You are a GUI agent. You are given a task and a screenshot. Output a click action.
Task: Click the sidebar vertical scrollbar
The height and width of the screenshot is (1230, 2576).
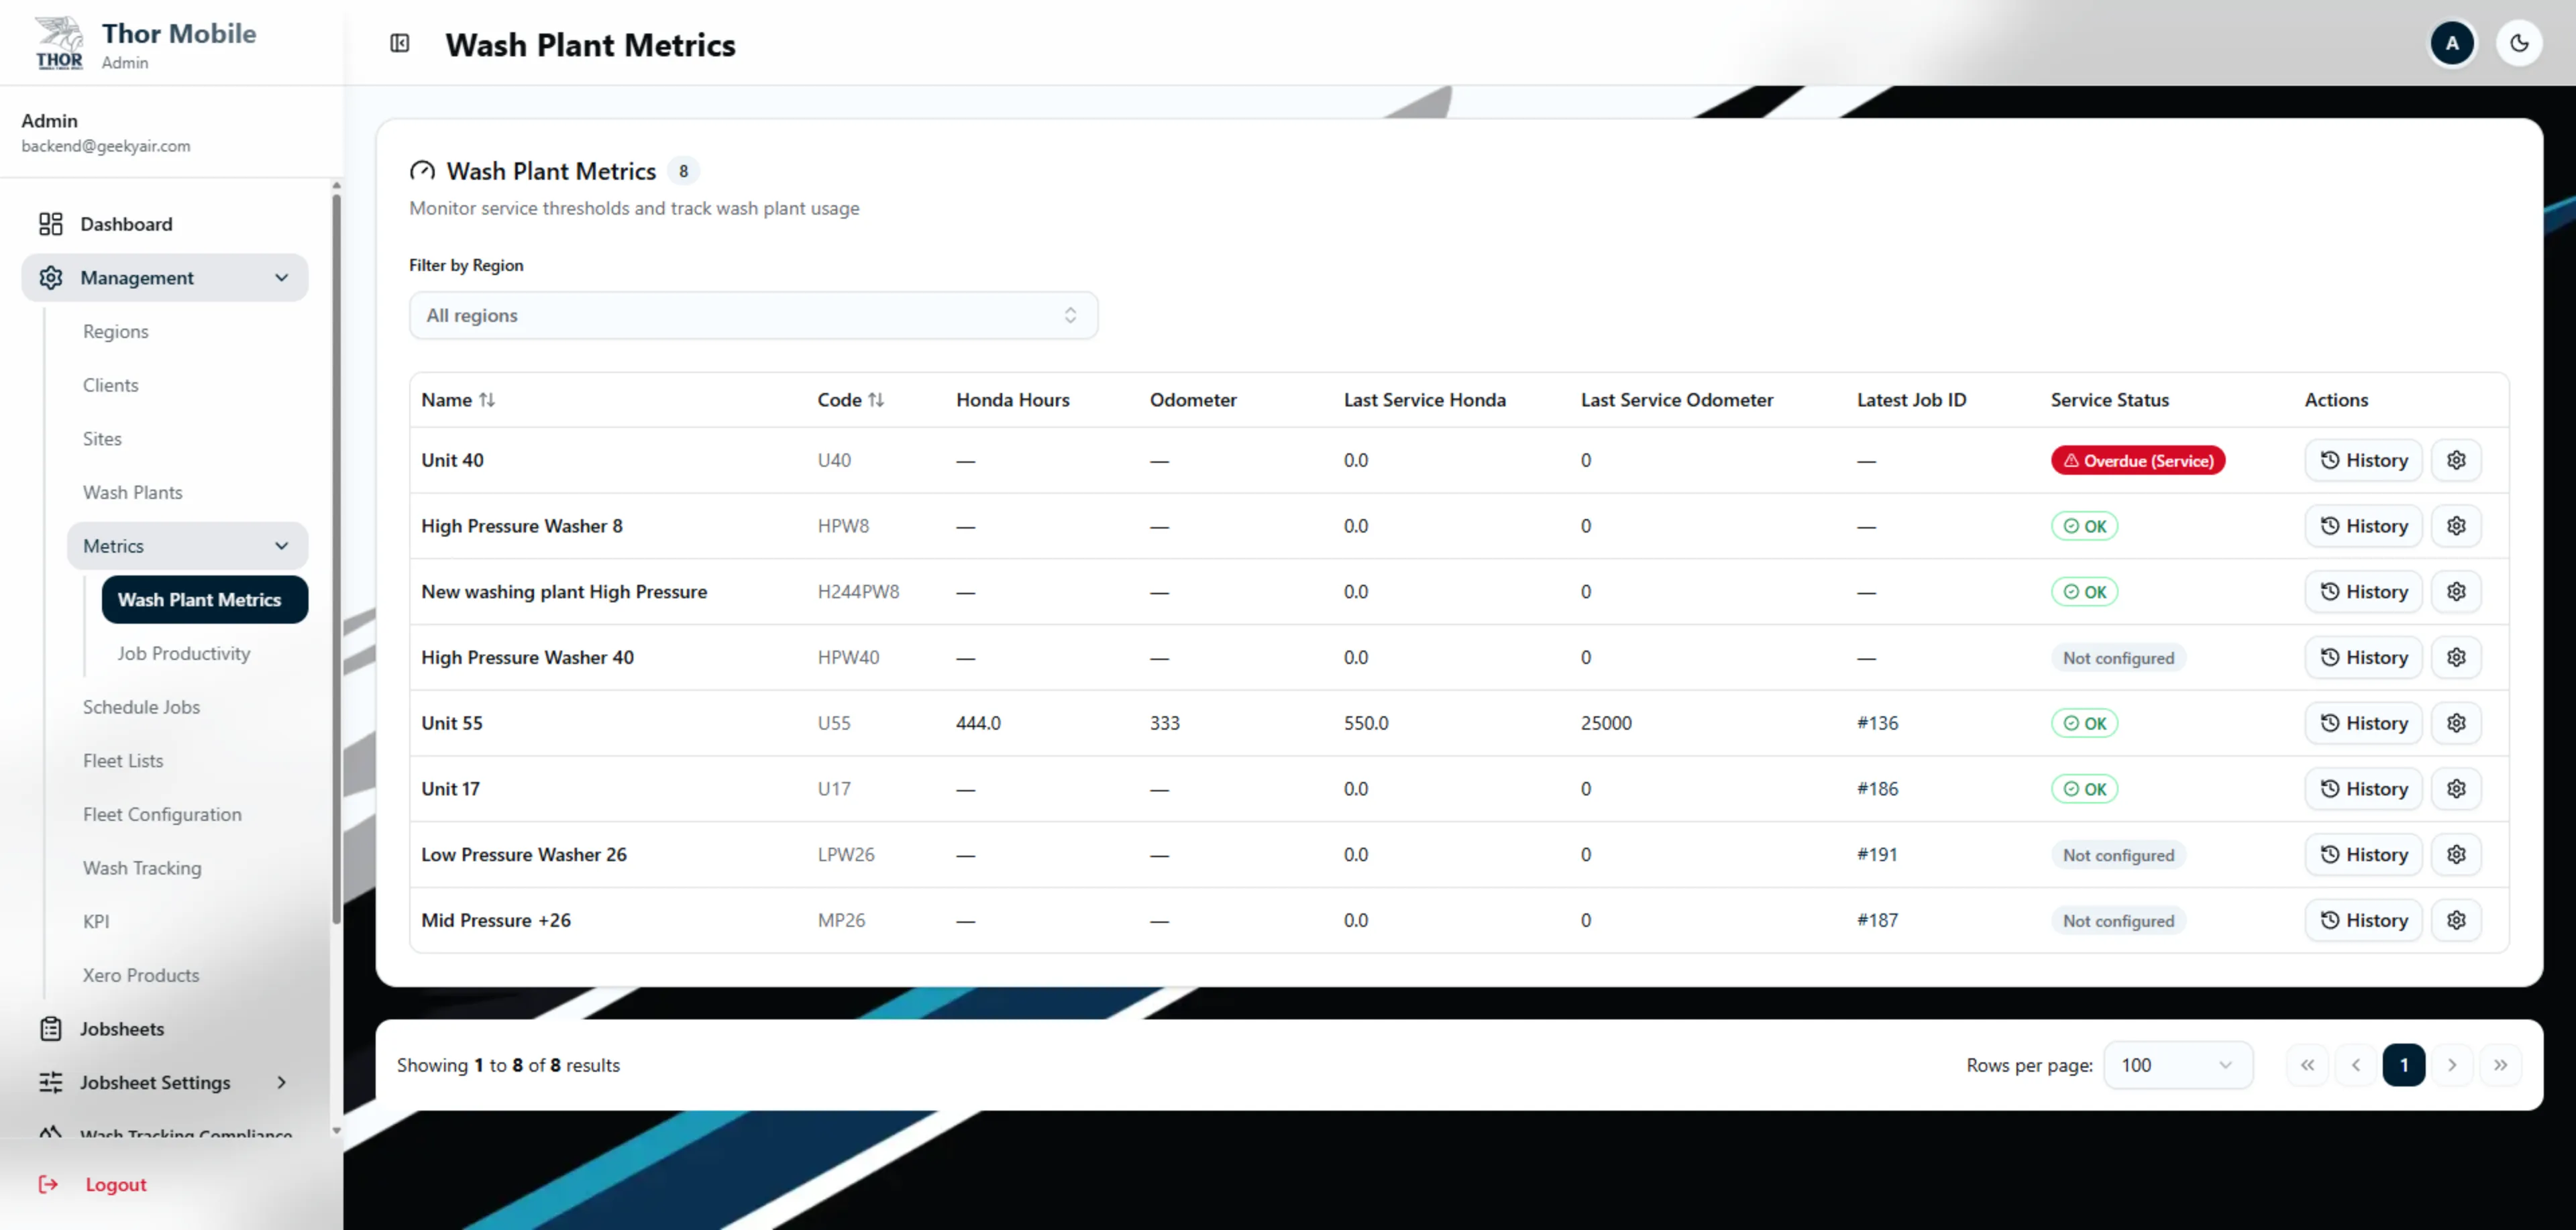(x=336, y=560)
